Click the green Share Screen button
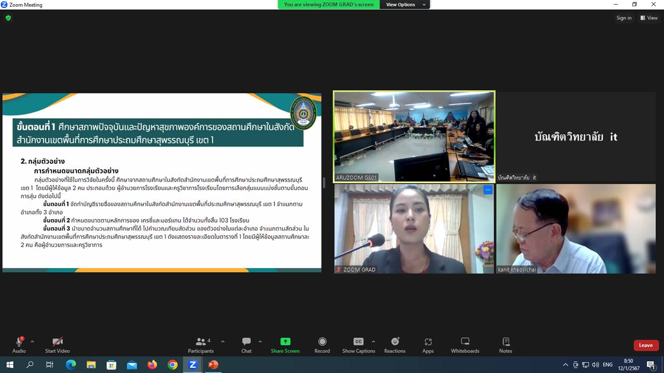The height and width of the screenshot is (373, 664). click(285, 345)
